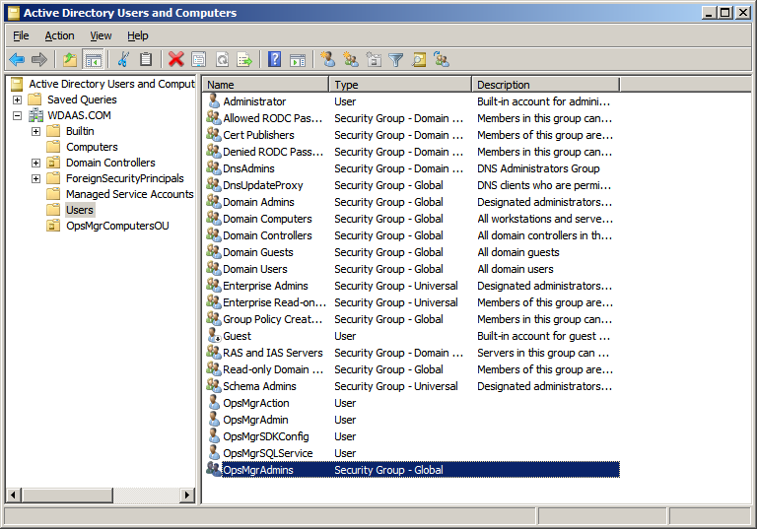The image size is (757, 529).
Task: Open the Action menu
Action: [59, 35]
